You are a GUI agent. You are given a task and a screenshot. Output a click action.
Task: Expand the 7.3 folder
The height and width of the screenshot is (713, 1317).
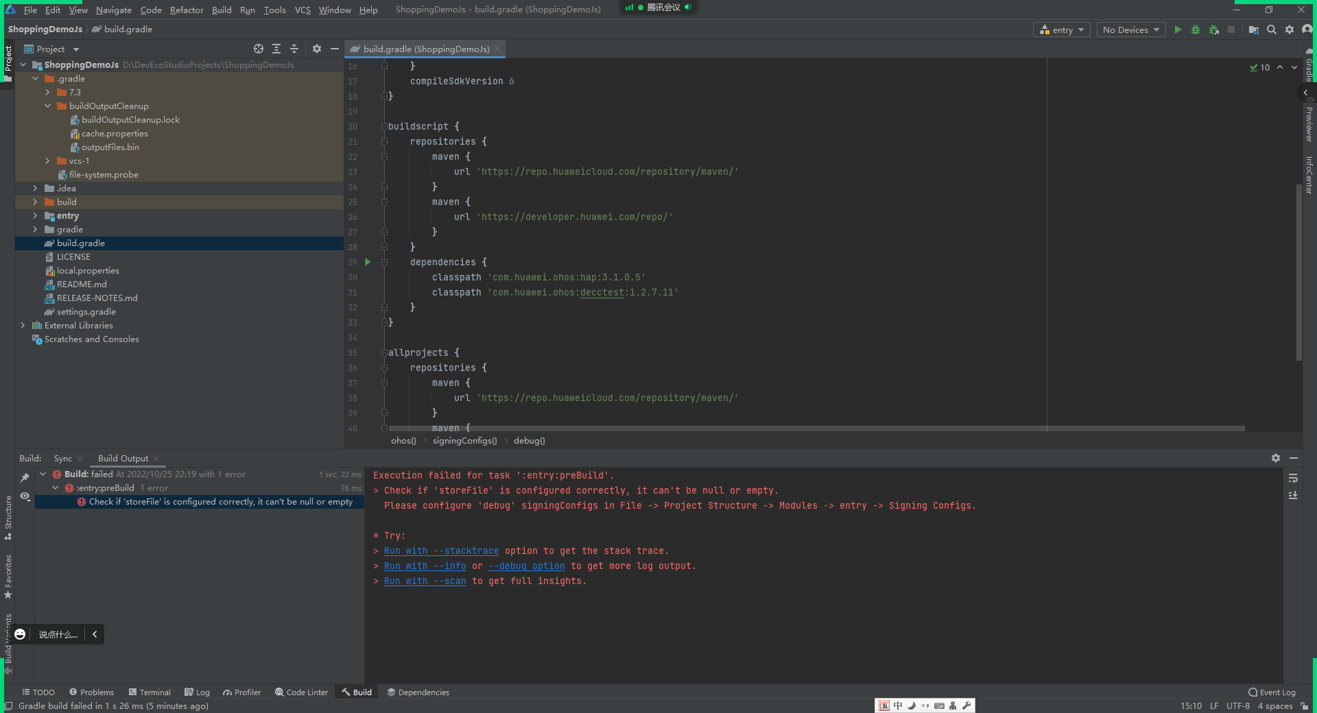(x=48, y=93)
